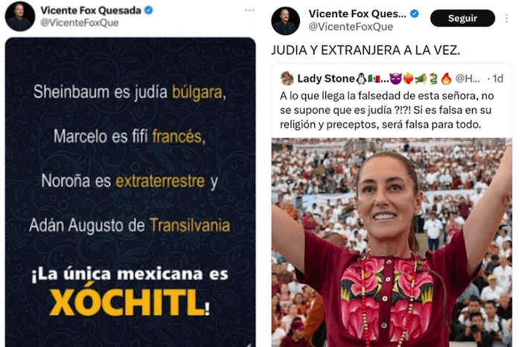Click the fire emoji in Lady Stone's name

point(447,79)
